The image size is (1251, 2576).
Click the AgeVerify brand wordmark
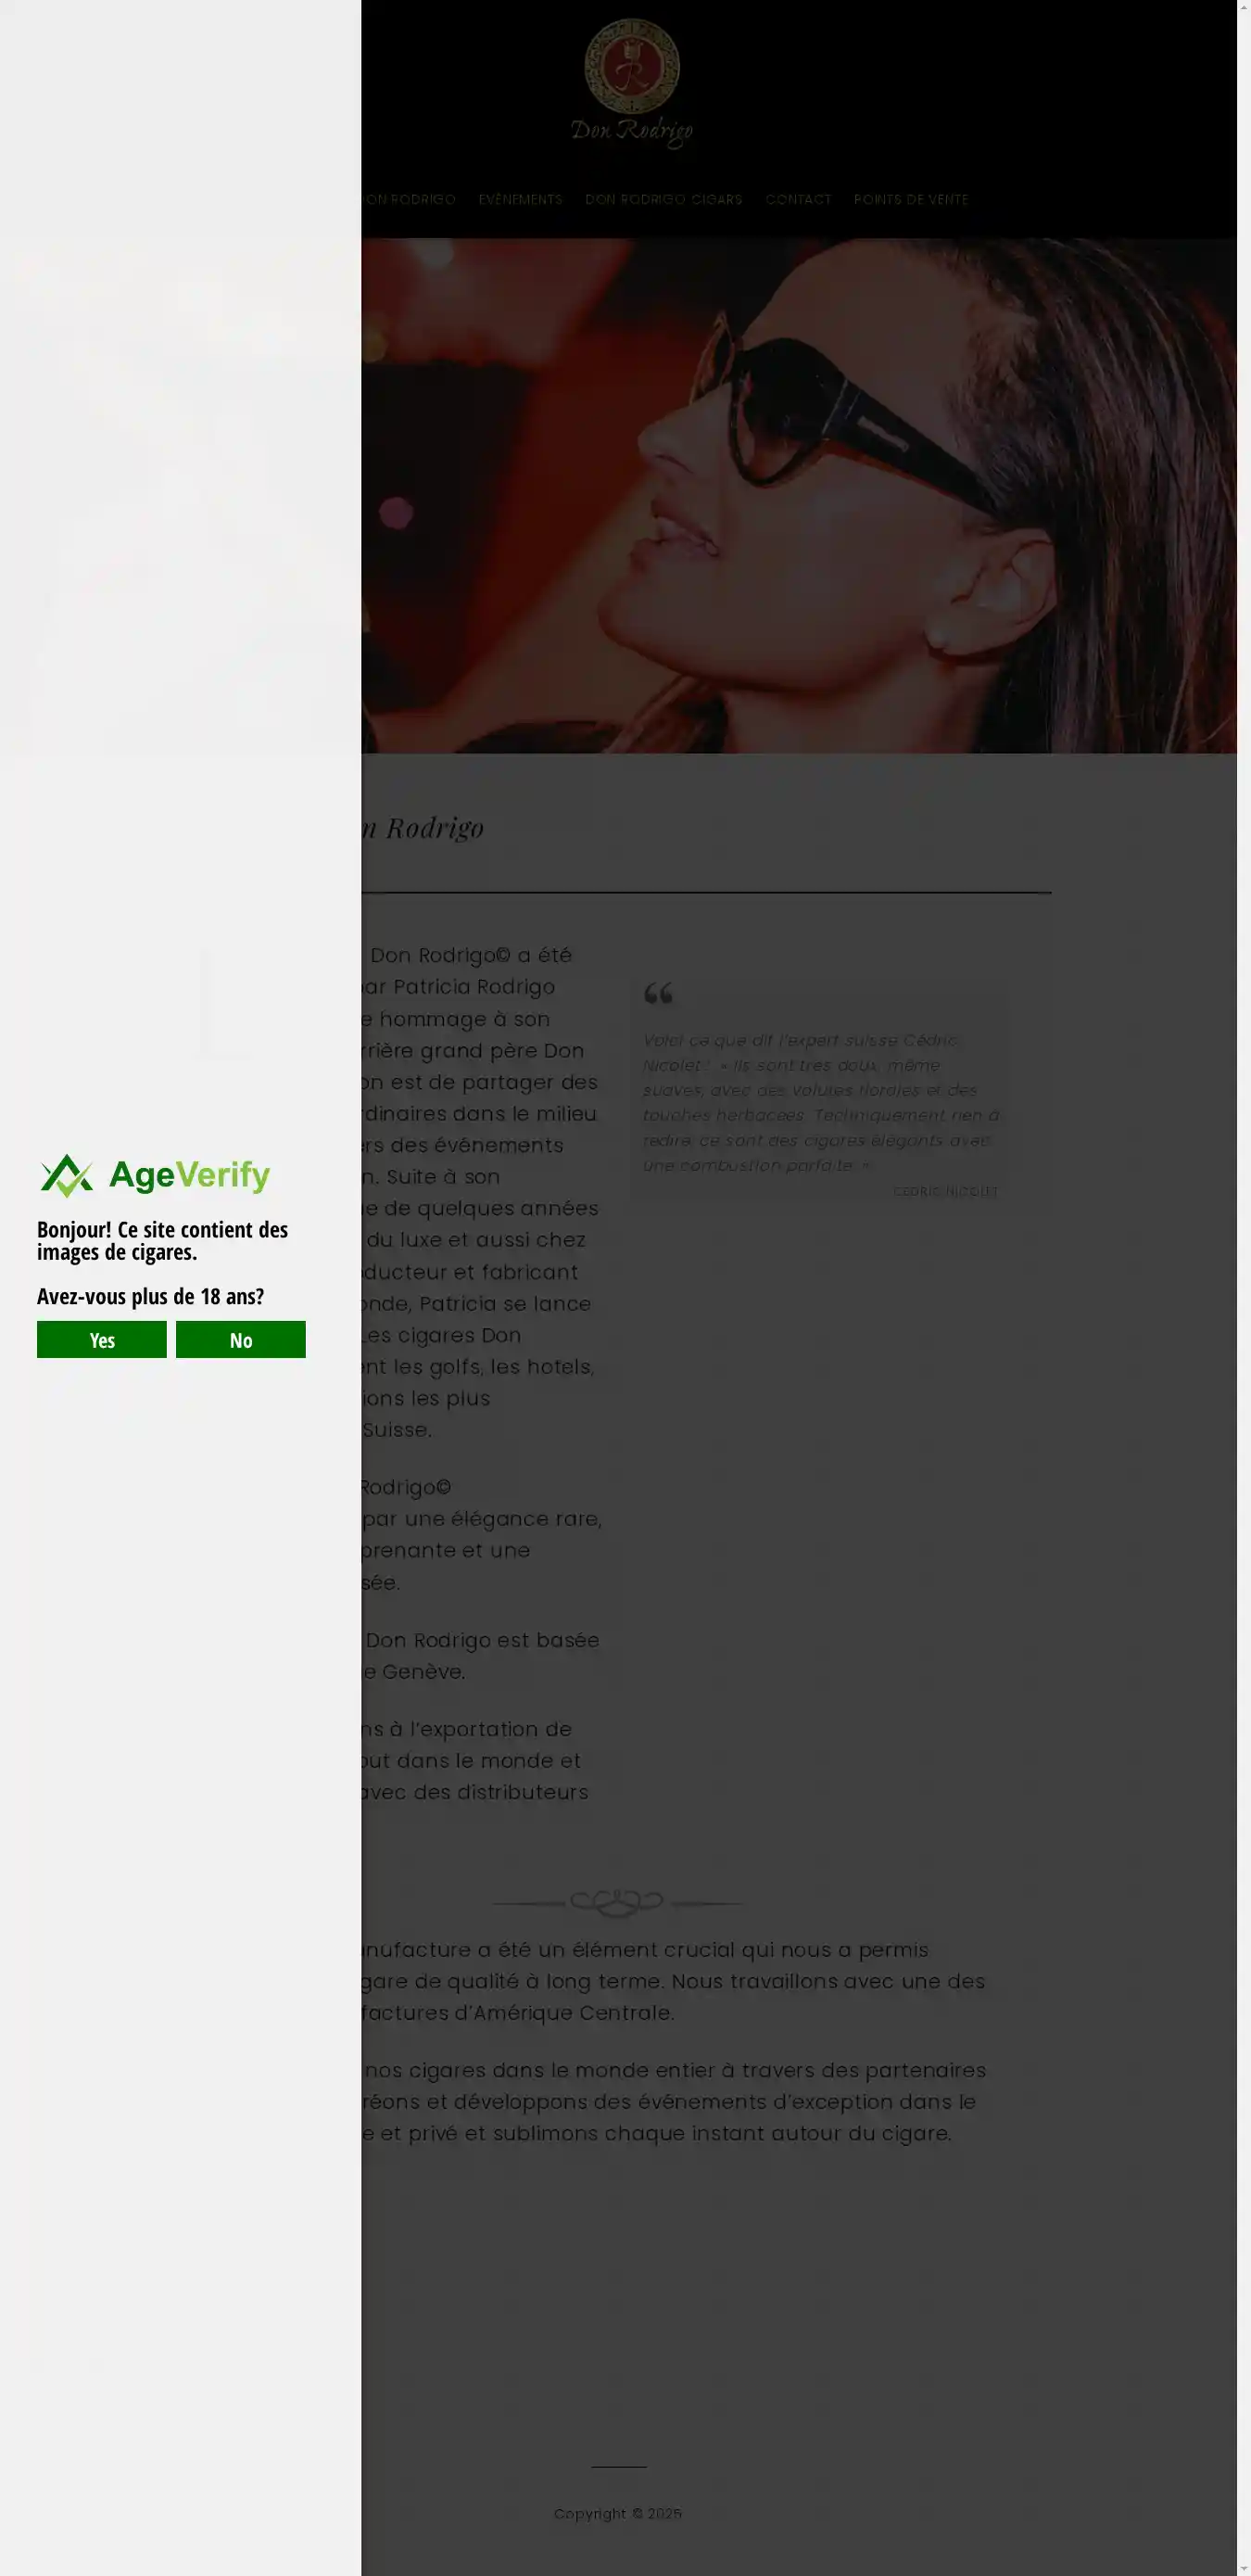(189, 1175)
